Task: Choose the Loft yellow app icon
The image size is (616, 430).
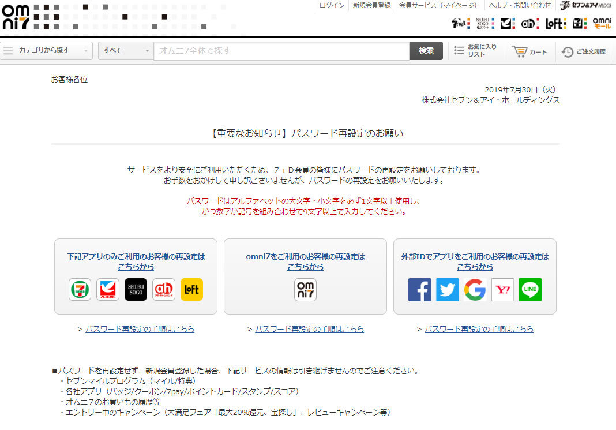Action: click(x=191, y=290)
